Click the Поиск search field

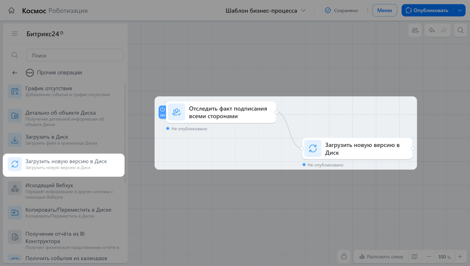pos(75,55)
